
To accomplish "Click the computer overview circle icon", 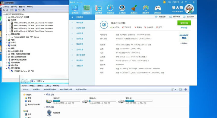I will point(104,25).
